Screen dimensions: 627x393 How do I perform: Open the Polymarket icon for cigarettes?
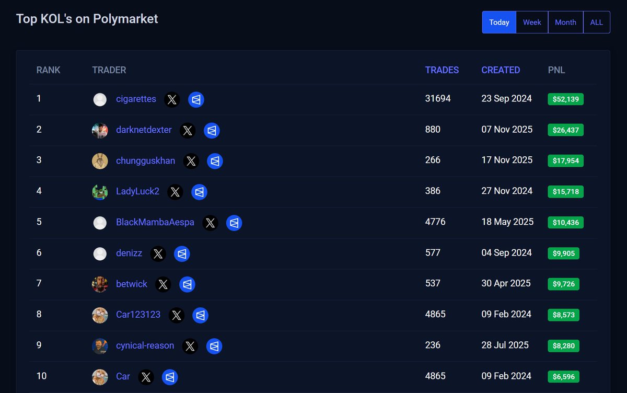196,99
